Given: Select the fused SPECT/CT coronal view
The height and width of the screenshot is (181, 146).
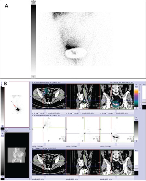Looking at the screenshot, I should pyautogui.click(x=117, y=97).
